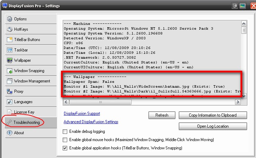The height and width of the screenshot is (158, 256).
Task: Follow the Advanced DisplayFusion Settings link
Action: (x=91, y=122)
